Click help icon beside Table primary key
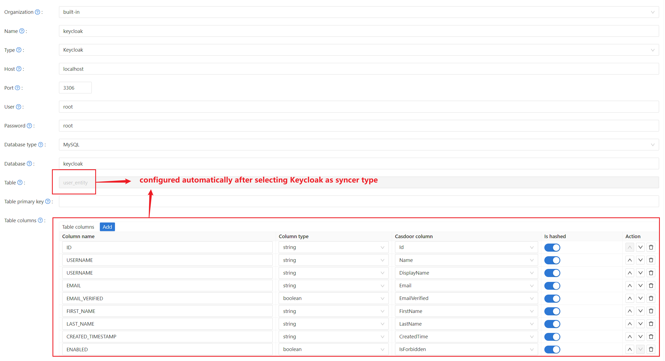665x361 pixels. click(x=48, y=201)
